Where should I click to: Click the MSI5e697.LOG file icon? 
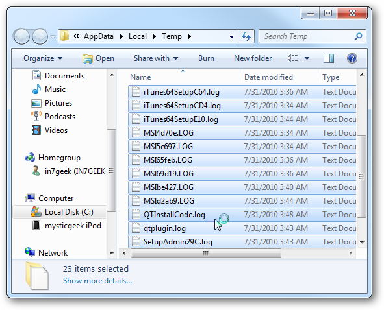point(136,147)
